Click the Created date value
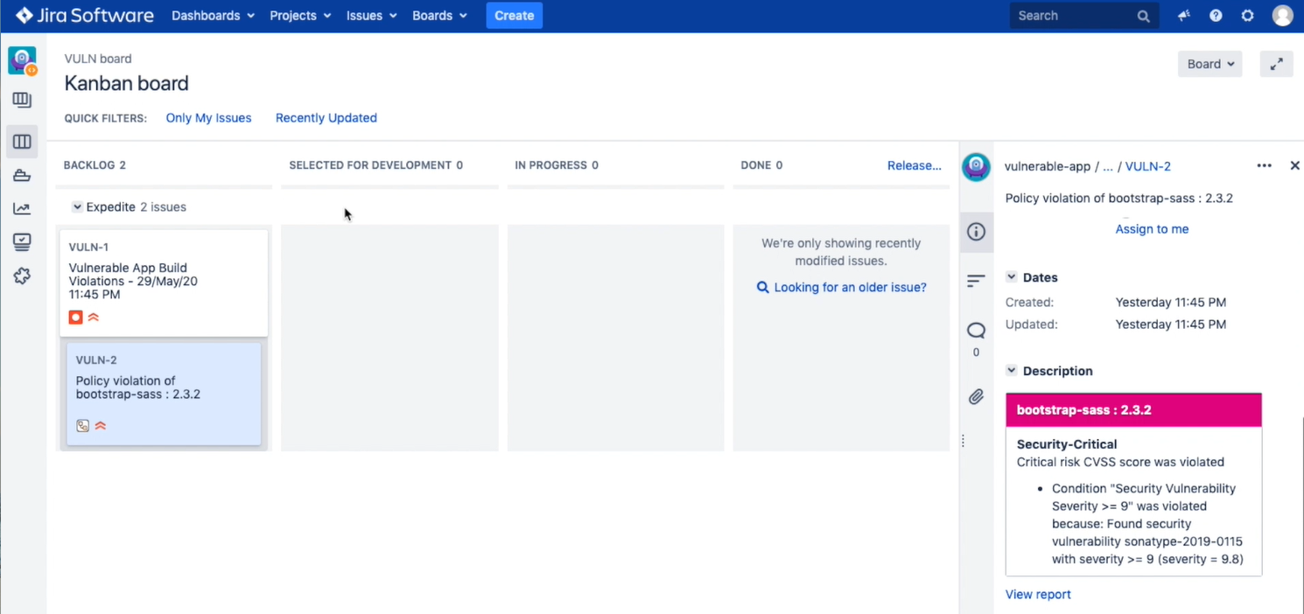 1171,303
